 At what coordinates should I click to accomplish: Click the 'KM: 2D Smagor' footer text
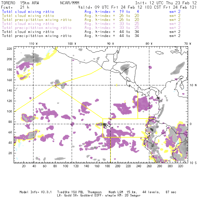(x=129, y=195)
